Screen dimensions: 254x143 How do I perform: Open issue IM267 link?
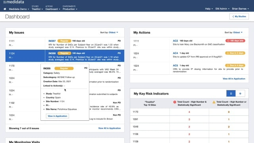click(52, 41)
